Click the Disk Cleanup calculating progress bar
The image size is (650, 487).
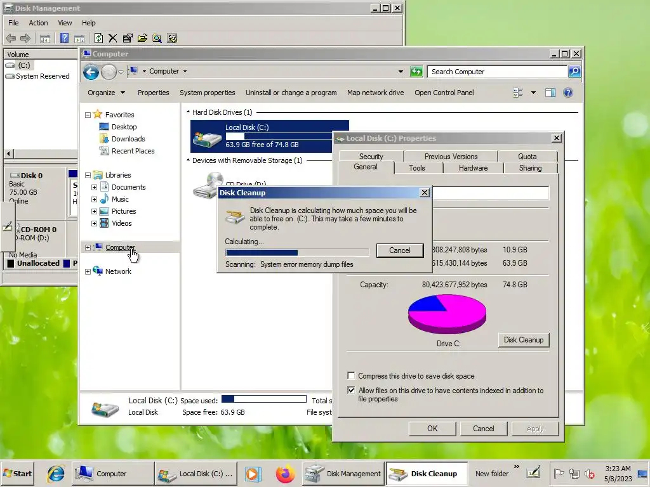pyautogui.click(x=297, y=252)
